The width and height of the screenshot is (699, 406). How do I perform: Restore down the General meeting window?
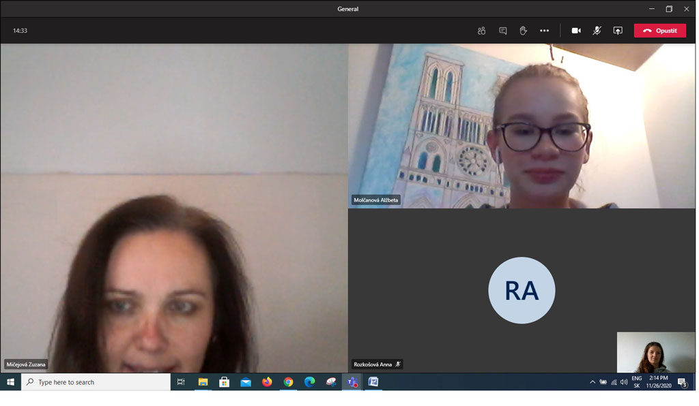point(669,9)
